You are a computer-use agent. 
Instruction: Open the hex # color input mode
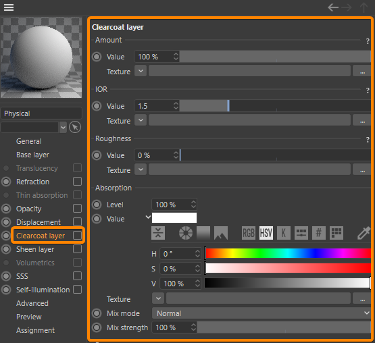pyautogui.click(x=319, y=233)
